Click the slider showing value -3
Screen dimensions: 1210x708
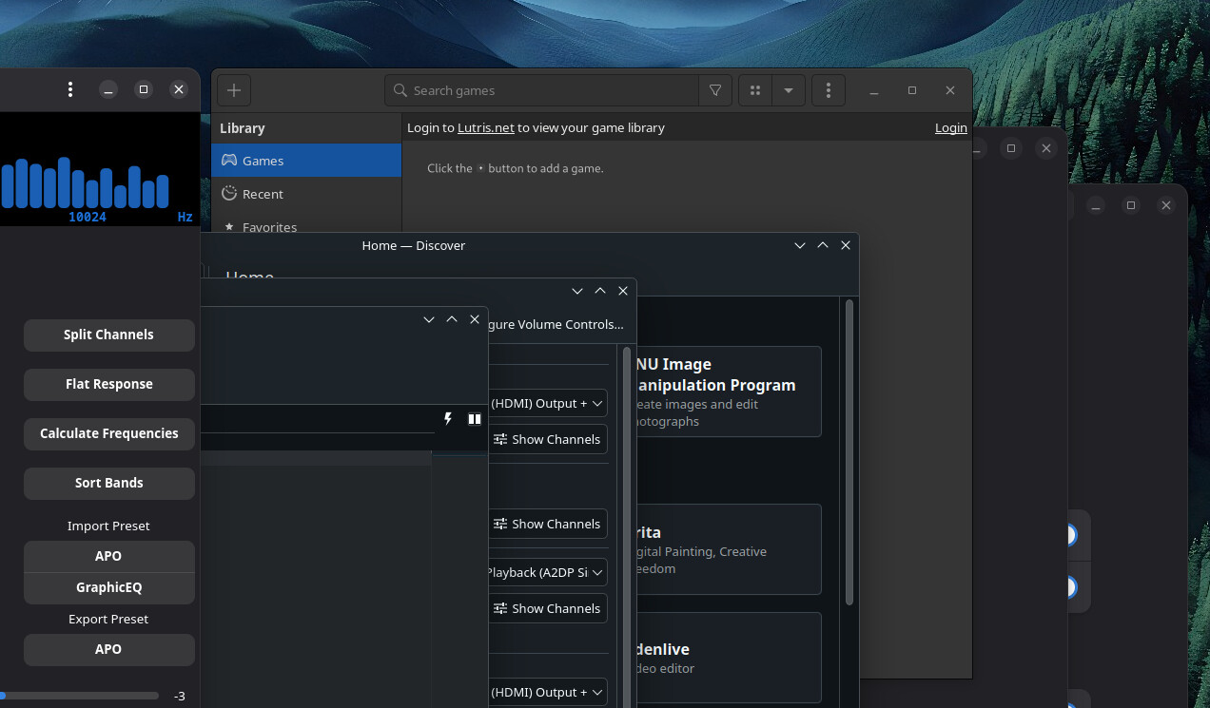(80, 696)
